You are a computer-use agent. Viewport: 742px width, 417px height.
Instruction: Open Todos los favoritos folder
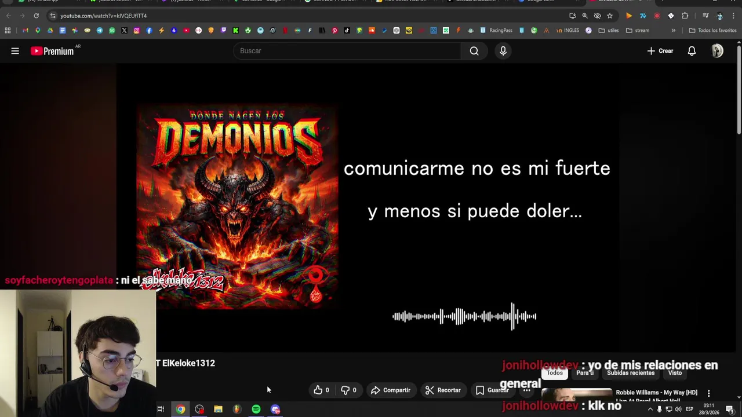click(712, 30)
